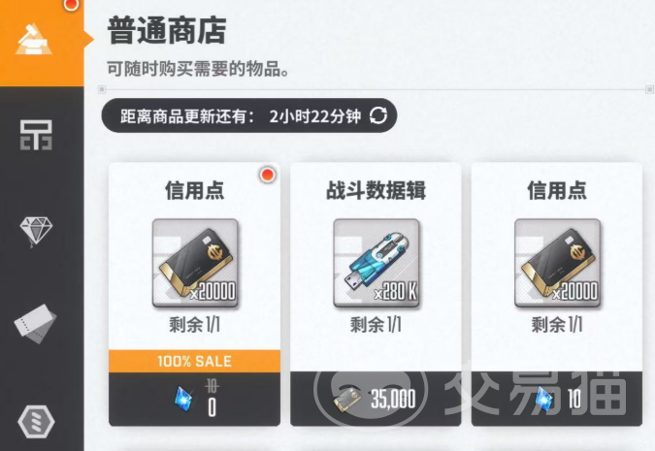Image resolution: width=655 pixels, height=451 pixels.
Task: Open the ticket voucher shop tab
Action: pyautogui.click(x=36, y=324)
